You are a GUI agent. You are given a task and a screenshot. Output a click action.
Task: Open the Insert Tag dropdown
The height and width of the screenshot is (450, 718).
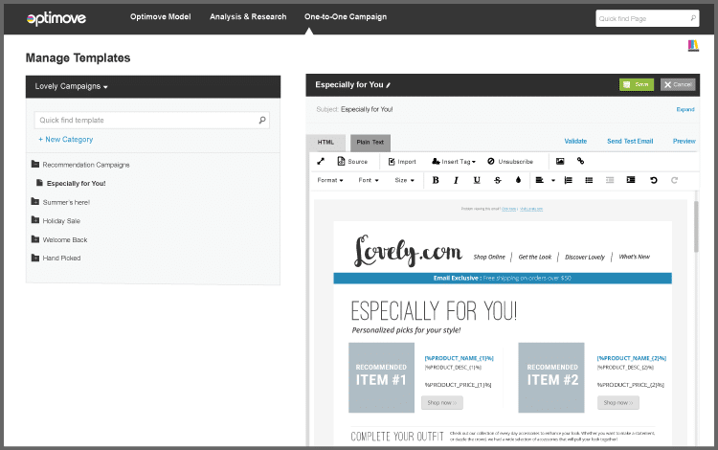[454, 162]
